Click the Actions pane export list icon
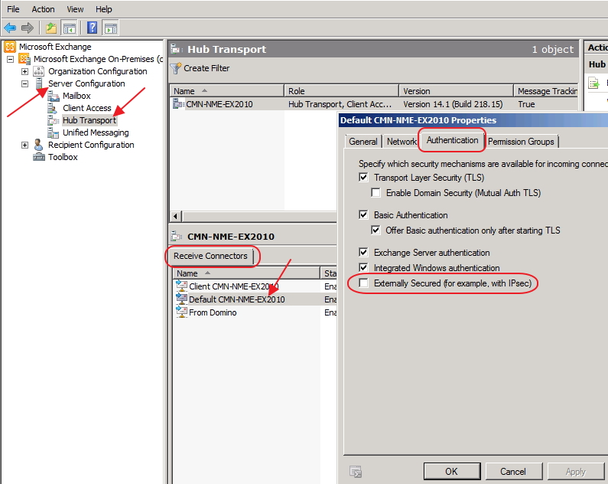Screen dimensions: 608x484 (x=593, y=83)
